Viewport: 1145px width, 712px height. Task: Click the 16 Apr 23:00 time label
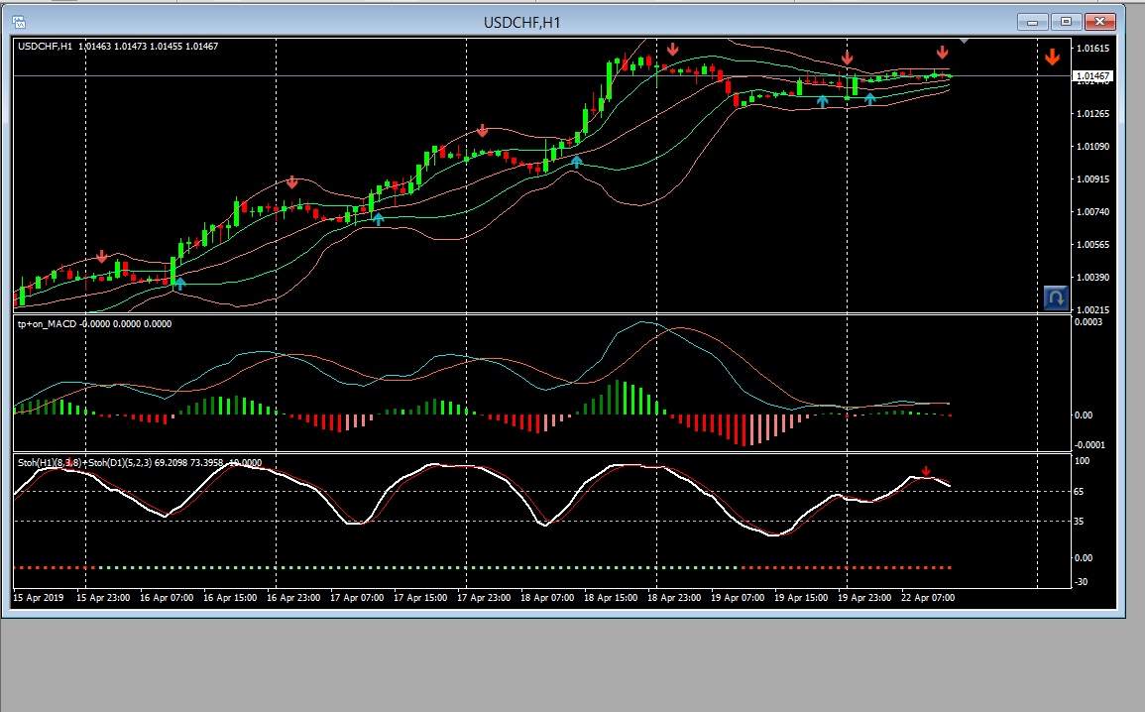point(293,597)
